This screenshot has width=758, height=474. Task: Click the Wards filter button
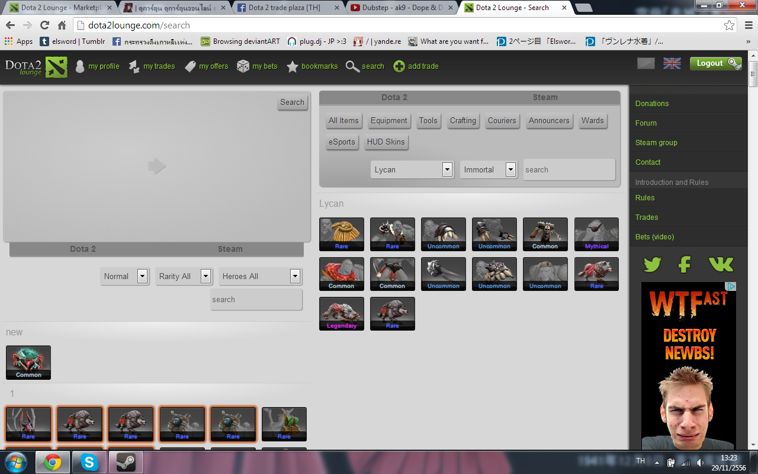point(593,121)
